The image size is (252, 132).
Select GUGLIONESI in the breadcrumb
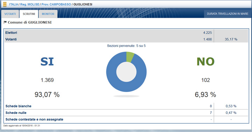click(83, 5)
